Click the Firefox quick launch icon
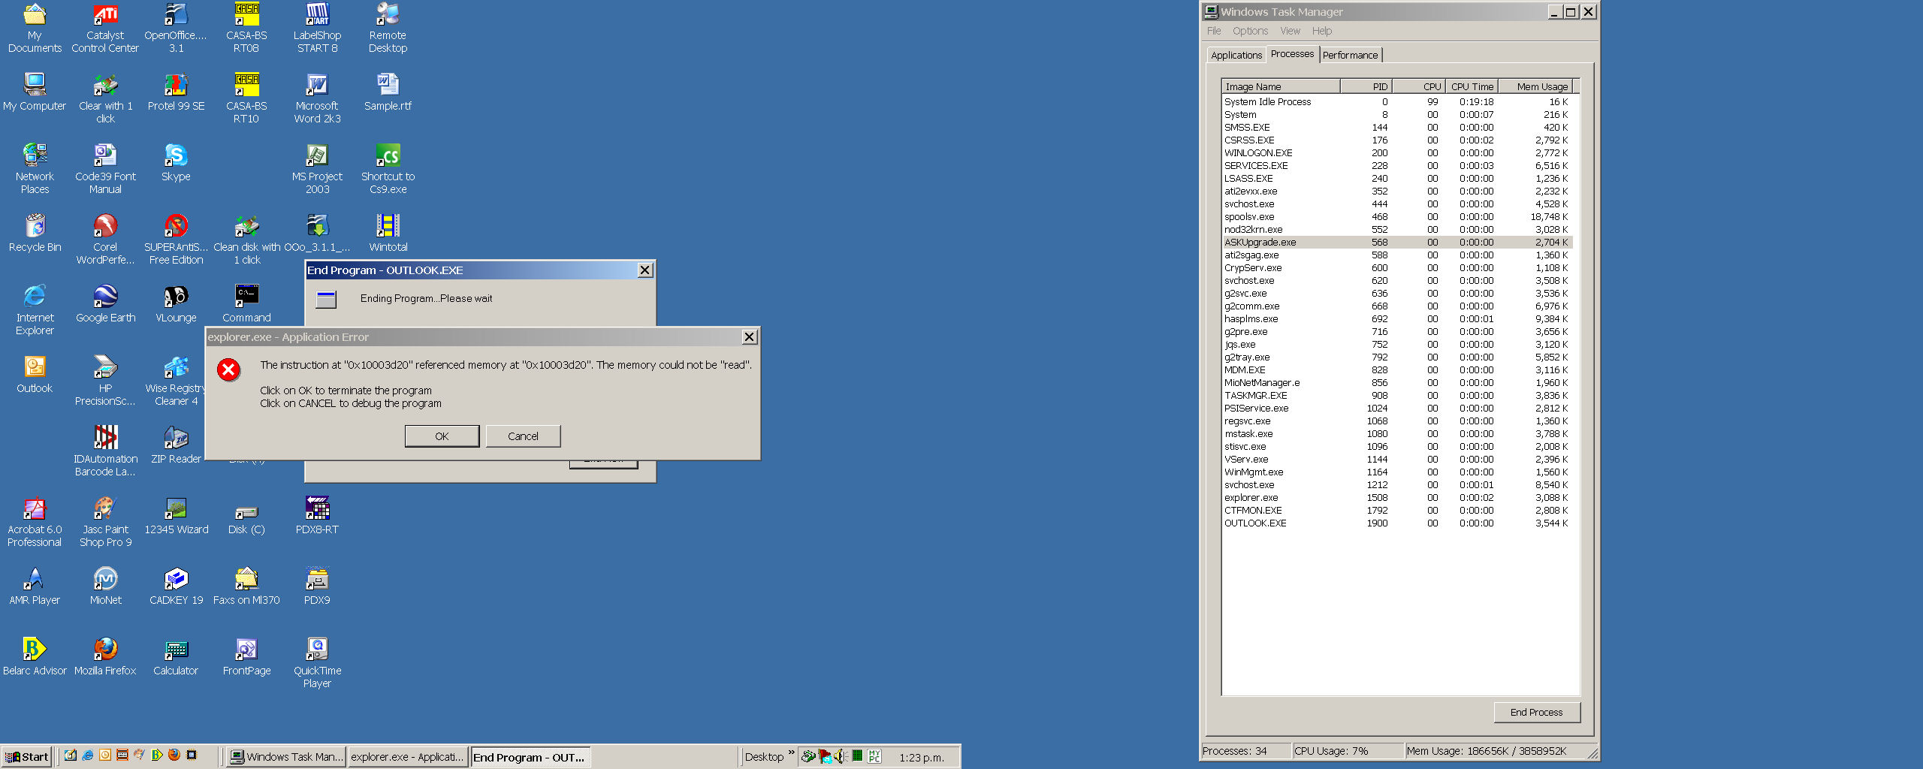Image resolution: width=1923 pixels, height=769 pixels. click(x=174, y=755)
